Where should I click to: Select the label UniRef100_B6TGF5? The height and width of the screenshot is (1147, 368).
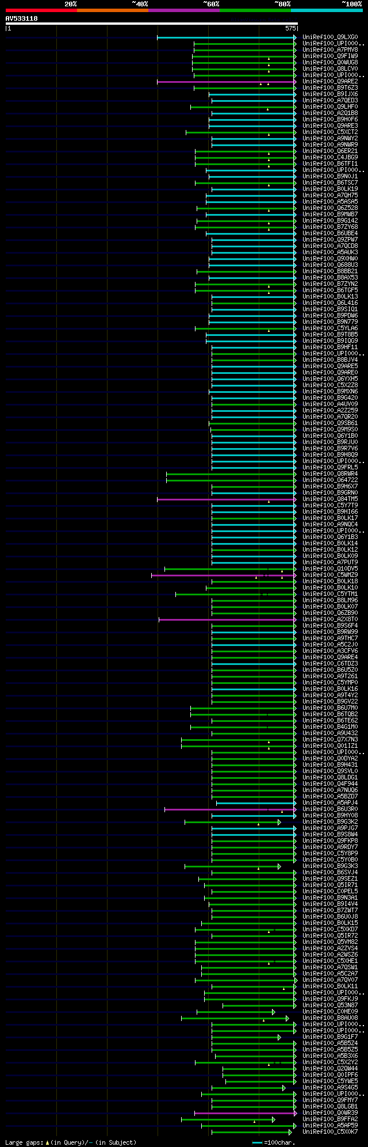330,290
